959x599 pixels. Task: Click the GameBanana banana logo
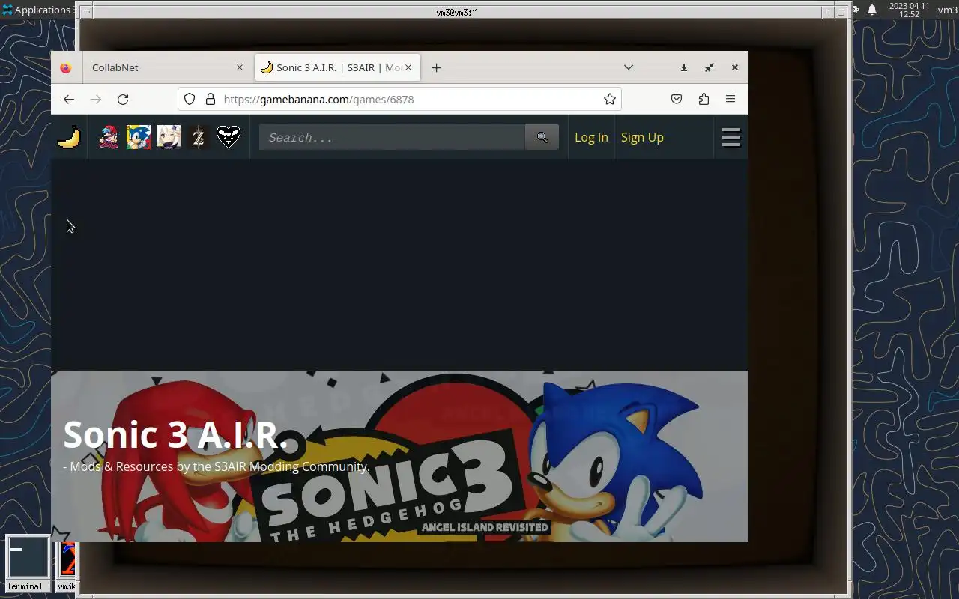[69, 137]
